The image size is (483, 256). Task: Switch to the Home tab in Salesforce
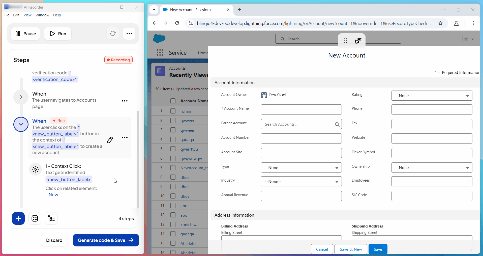(x=203, y=53)
